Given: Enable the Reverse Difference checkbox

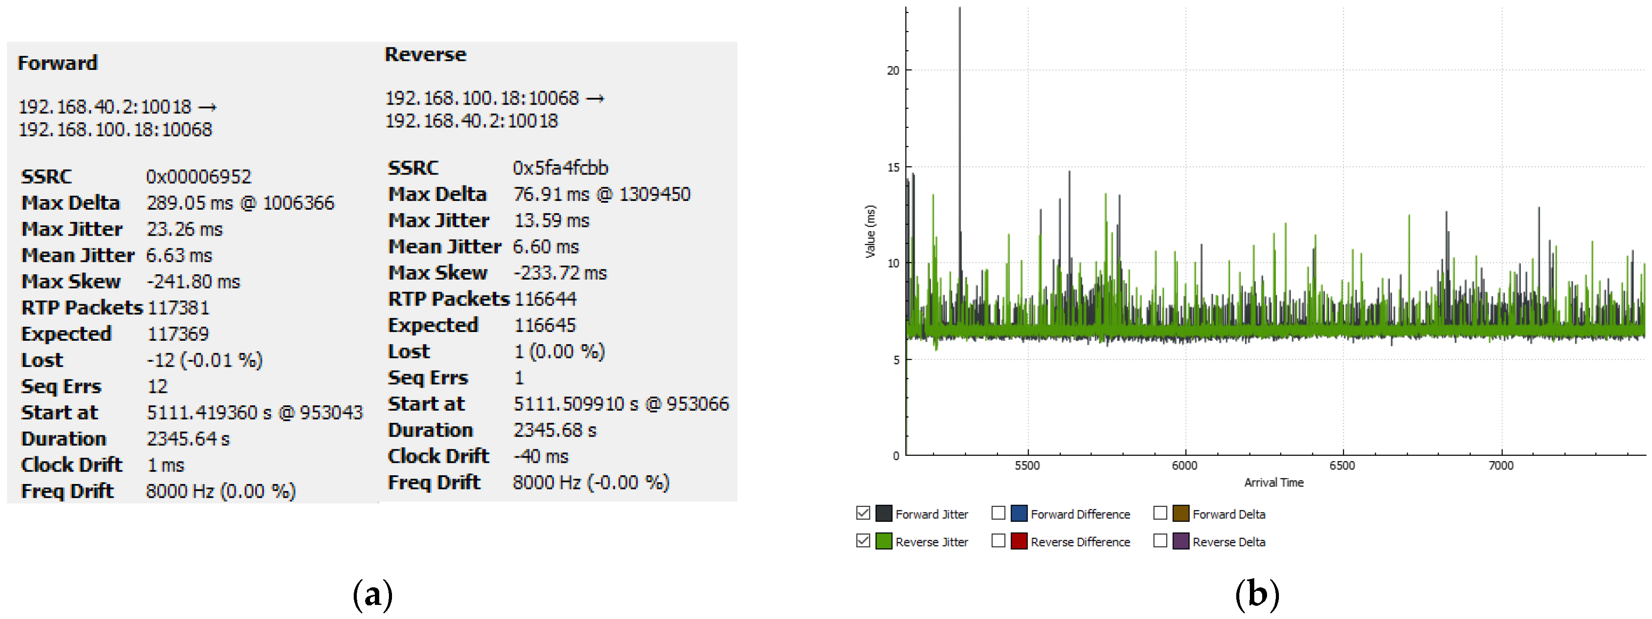Looking at the screenshot, I should [998, 541].
